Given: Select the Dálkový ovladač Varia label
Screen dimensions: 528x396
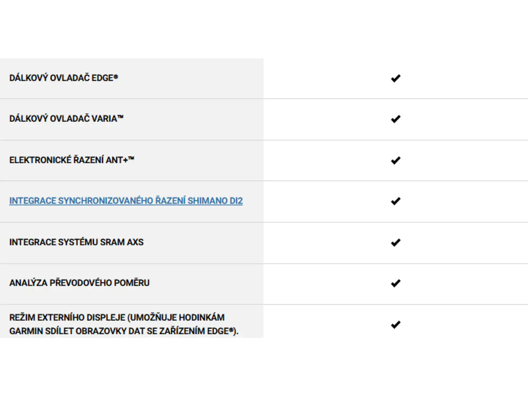Looking at the screenshot, I should click(66, 118).
